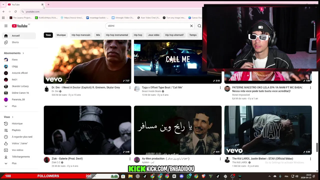Open the tab search dropdown arrow
The height and width of the screenshot is (180, 320).
tap(3, 4)
